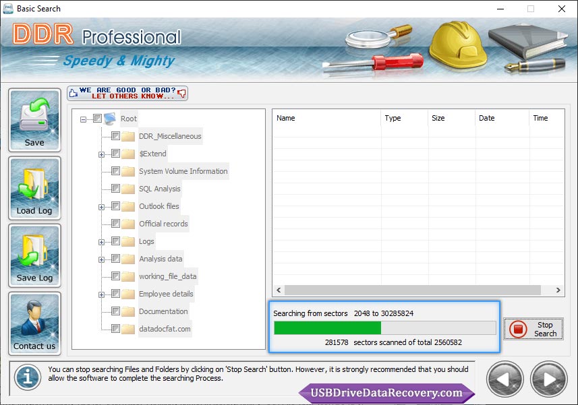Click the red Stop Search icon
The height and width of the screenshot is (405, 578).
click(x=518, y=329)
